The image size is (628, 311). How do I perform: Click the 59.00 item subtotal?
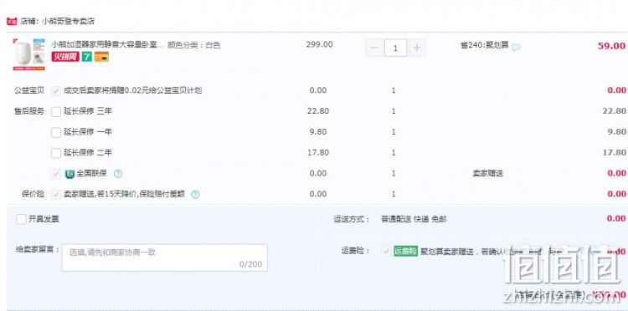(x=611, y=46)
